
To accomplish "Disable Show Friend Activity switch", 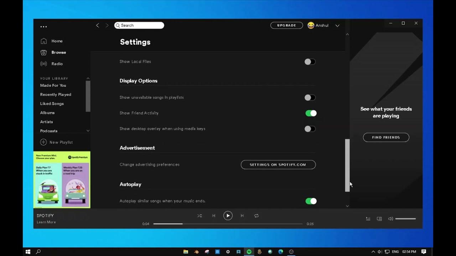I will [311, 113].
